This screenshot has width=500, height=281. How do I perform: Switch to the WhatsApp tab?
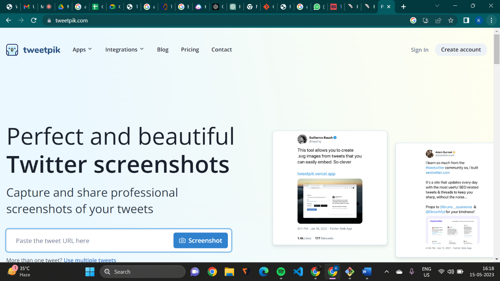320,7
